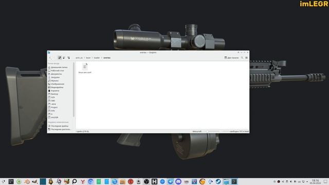The image size is (329, 185).
Task: Open SCR folder in places
Action: point(51,97)
